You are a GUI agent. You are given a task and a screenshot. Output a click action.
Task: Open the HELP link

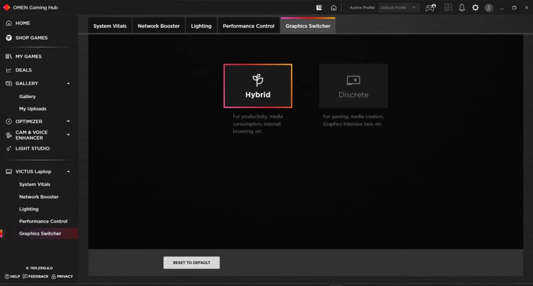(12, 277)
